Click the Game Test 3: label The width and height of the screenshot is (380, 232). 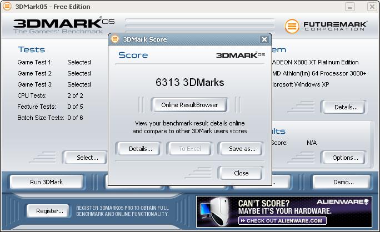[x=35, y=84]
